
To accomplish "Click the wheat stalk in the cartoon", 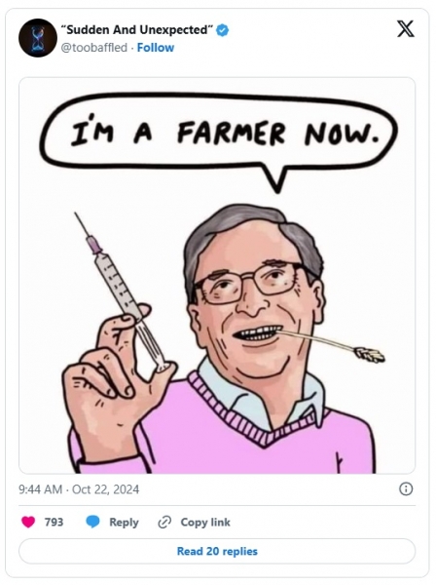I will pos(333,345).
